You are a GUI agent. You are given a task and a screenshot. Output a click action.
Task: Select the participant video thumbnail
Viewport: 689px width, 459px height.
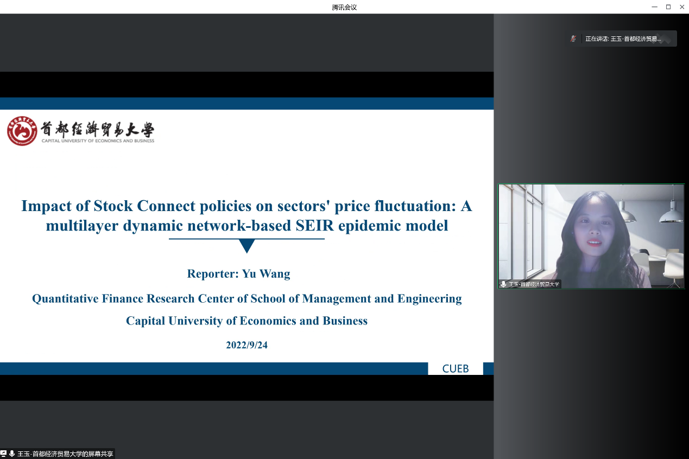tap(591, 236)
